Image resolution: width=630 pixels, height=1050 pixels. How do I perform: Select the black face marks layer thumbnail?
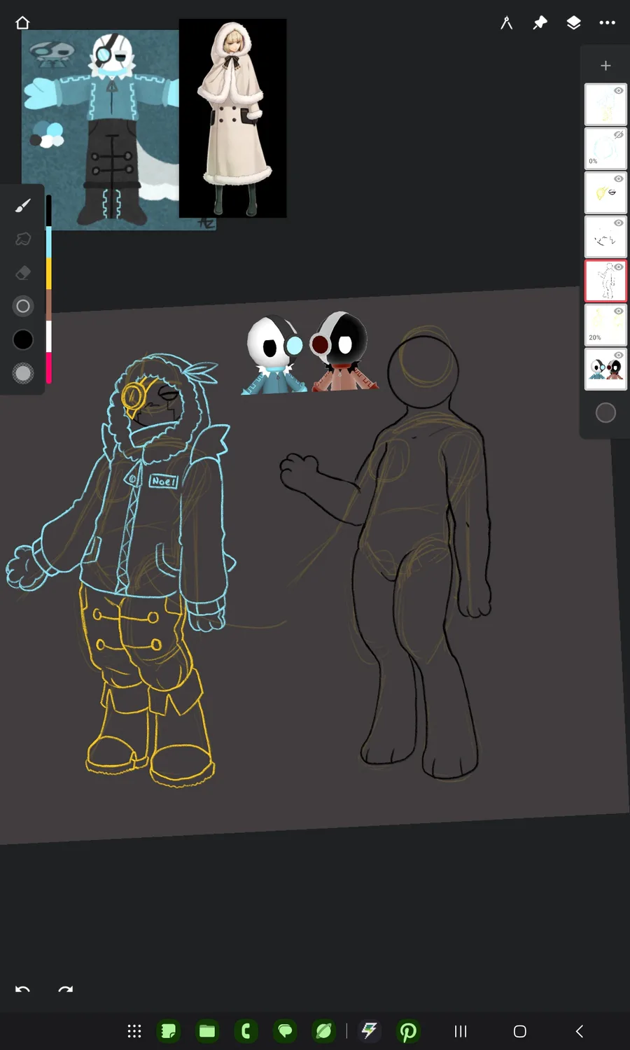605,237
